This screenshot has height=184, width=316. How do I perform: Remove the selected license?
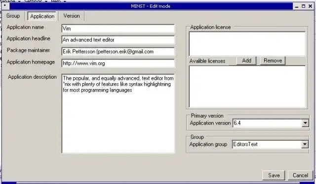click(x=273, y=61)
